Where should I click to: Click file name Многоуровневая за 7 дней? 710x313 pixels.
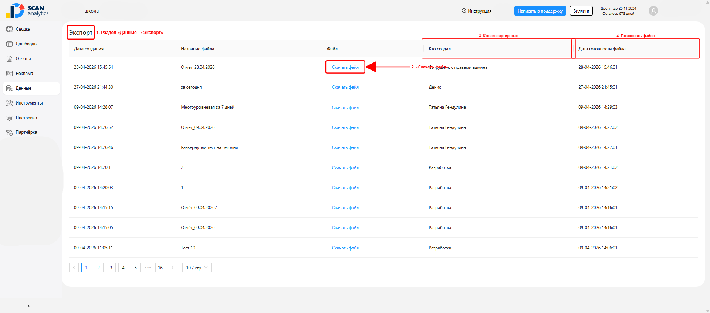tap(207, 107)
